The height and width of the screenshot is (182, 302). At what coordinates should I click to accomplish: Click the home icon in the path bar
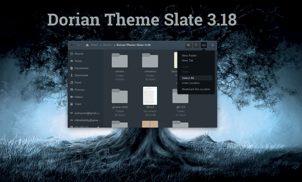pos(87,45)
